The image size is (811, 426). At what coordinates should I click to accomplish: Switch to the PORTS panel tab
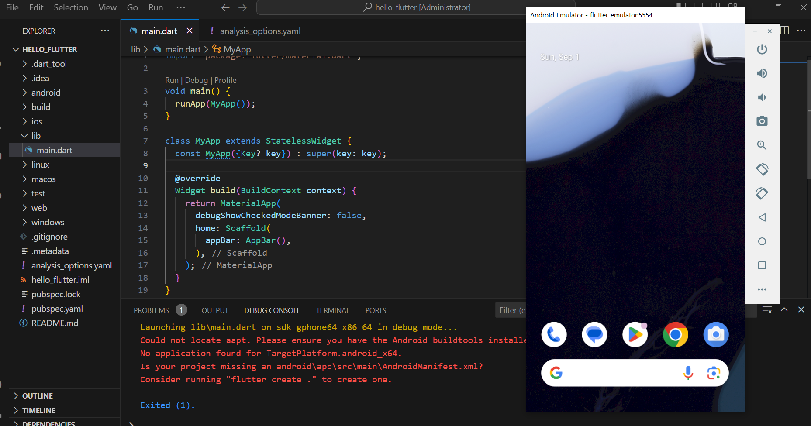[x=376, y=310]
